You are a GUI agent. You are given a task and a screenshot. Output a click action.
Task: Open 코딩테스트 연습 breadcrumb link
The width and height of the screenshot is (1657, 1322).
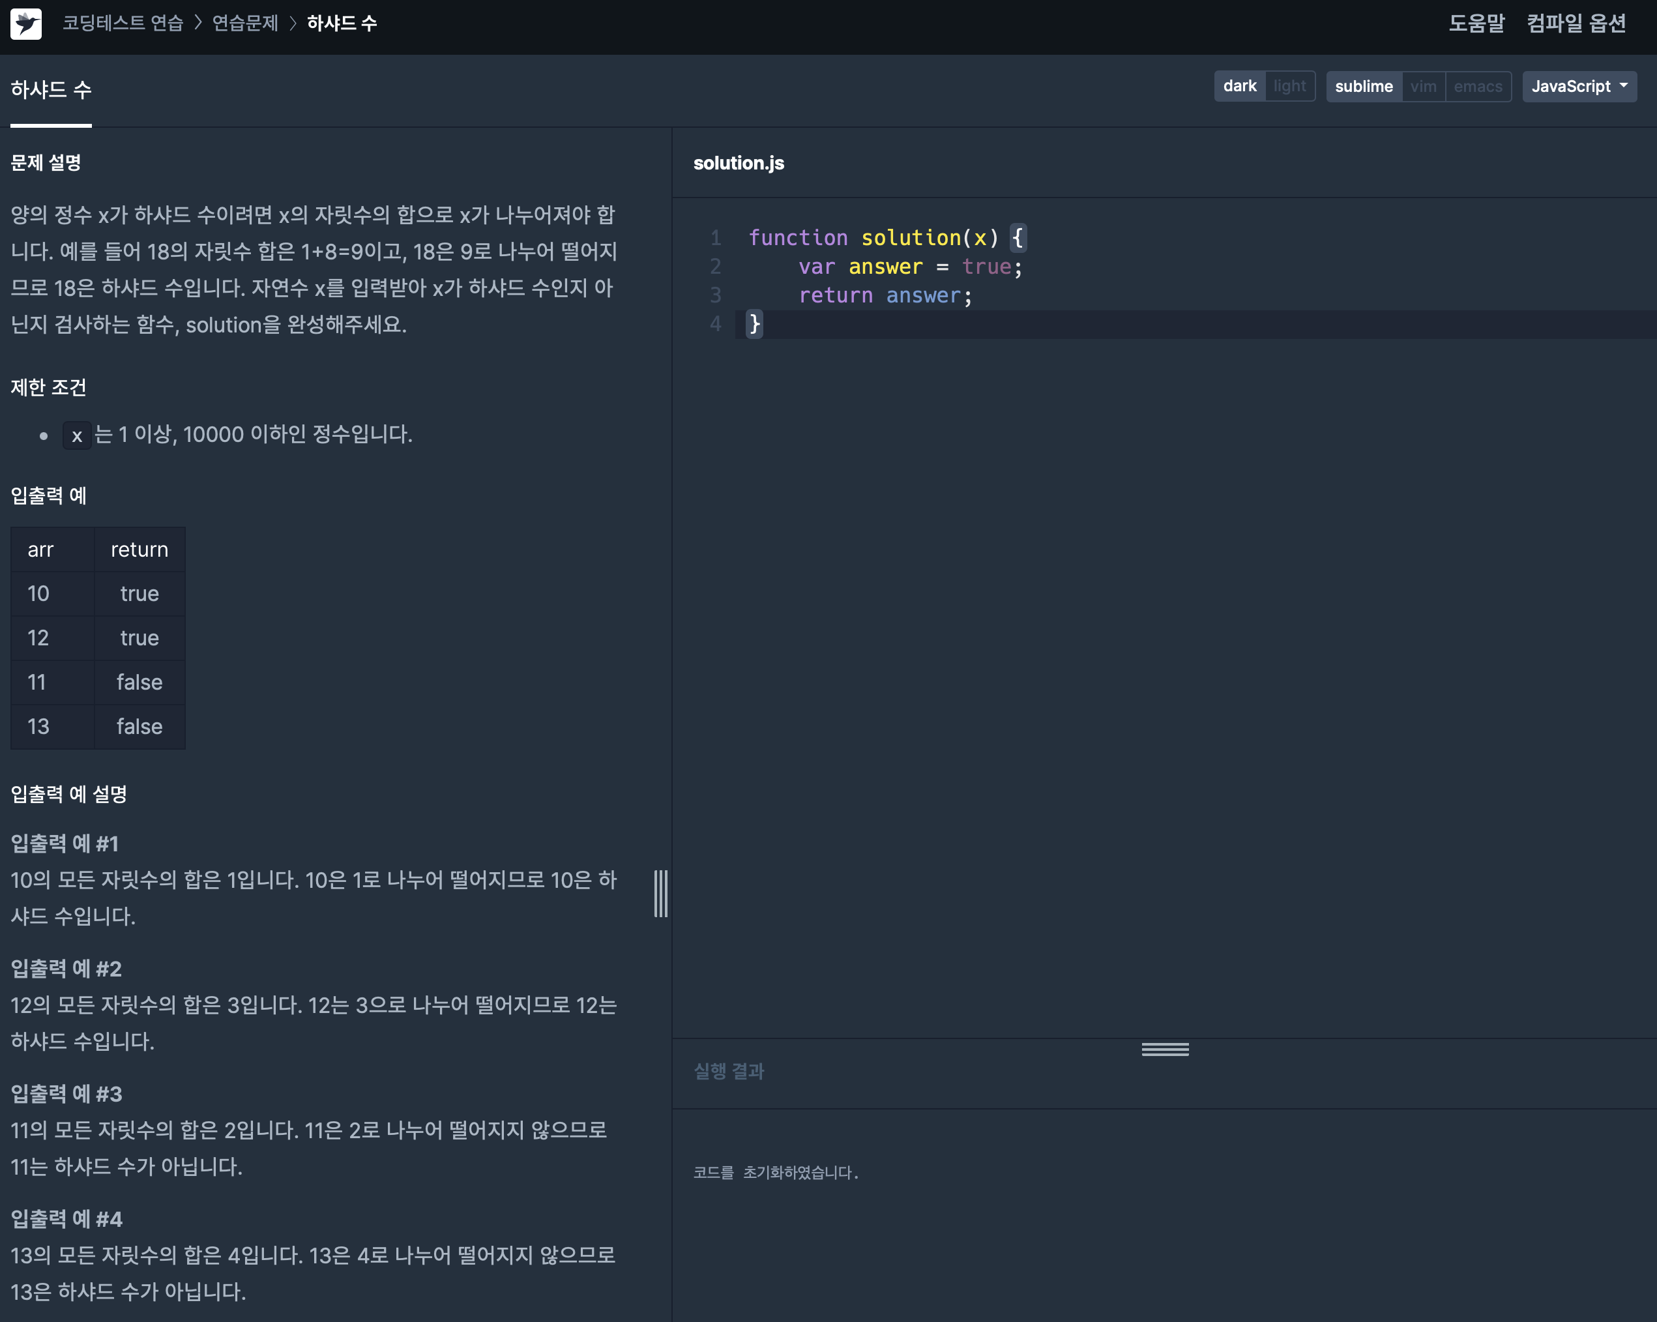coord(123,23)
